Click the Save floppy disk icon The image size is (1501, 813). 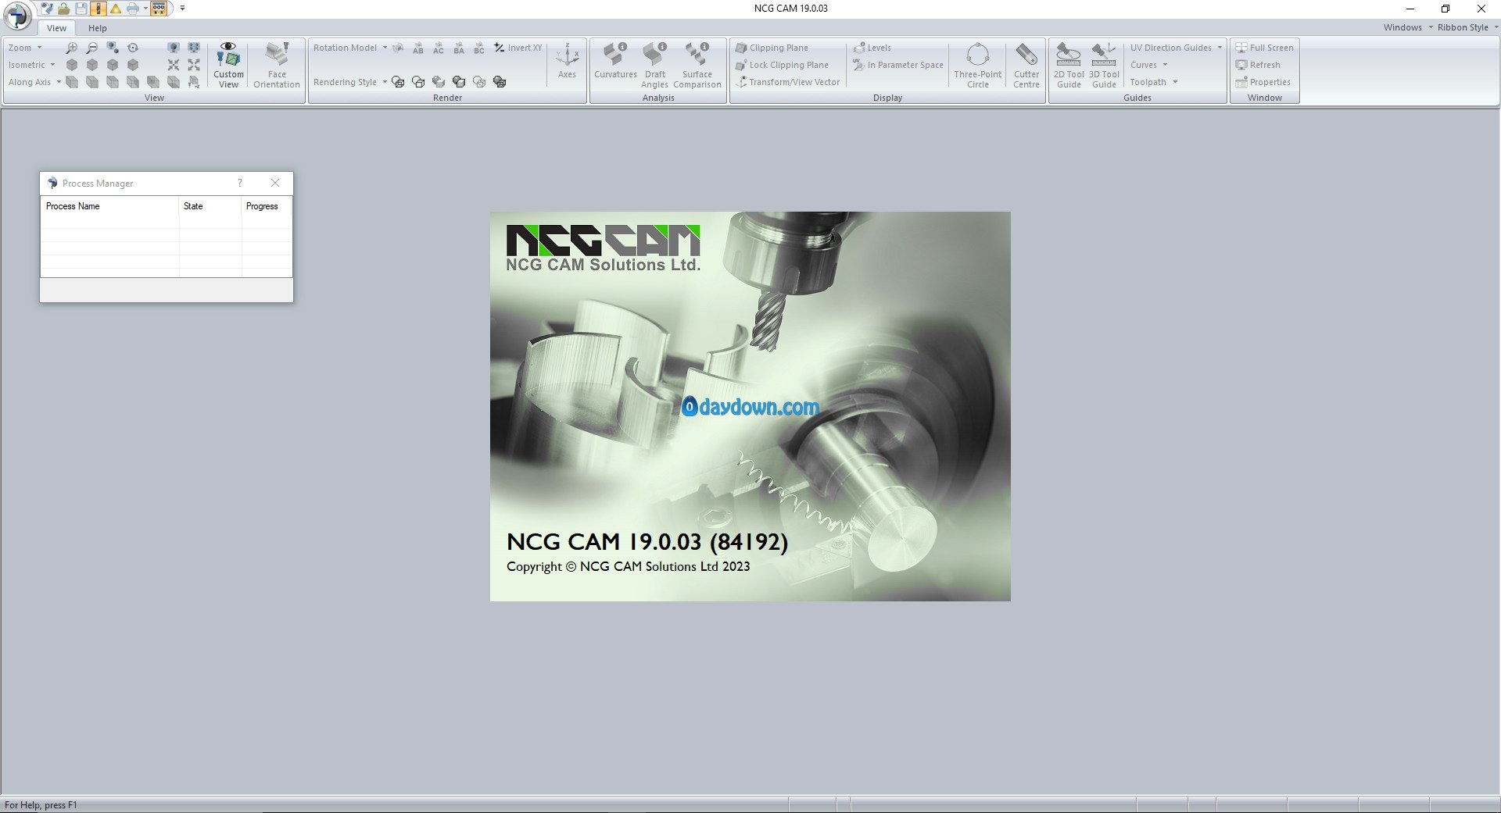(81, 9)
